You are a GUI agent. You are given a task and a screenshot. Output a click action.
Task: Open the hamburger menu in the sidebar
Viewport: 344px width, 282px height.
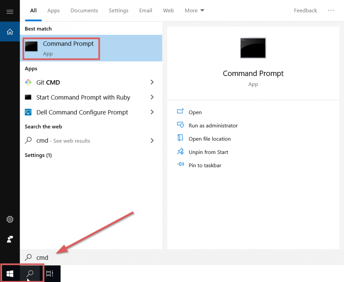(10, 12)
